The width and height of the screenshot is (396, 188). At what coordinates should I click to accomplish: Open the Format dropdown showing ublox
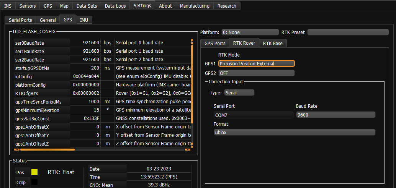pyautogui.click(x=295, y=132)
